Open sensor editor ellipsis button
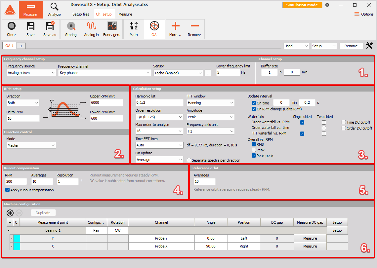This screenshot has height=268, width=377. (208, 73)
